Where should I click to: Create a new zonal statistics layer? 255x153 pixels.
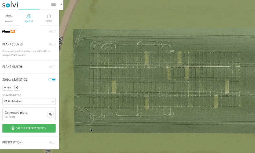coord(8,87)
